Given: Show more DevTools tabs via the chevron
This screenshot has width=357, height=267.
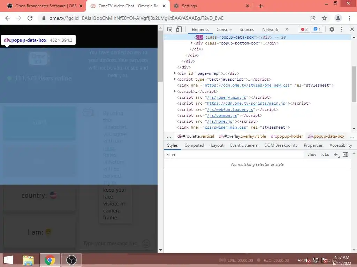Looking at the screenshot, I should [287, 29].
